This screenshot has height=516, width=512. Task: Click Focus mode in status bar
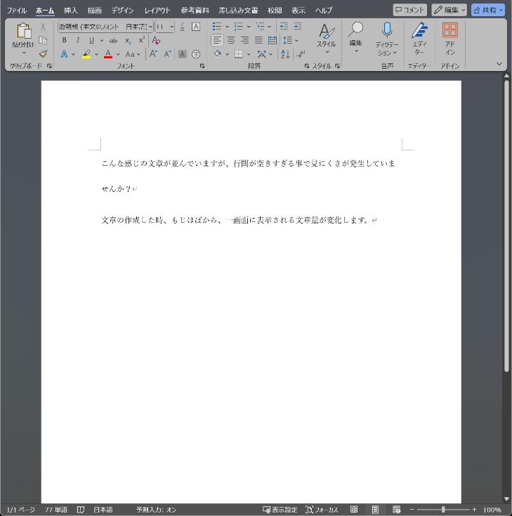(322, 510)
